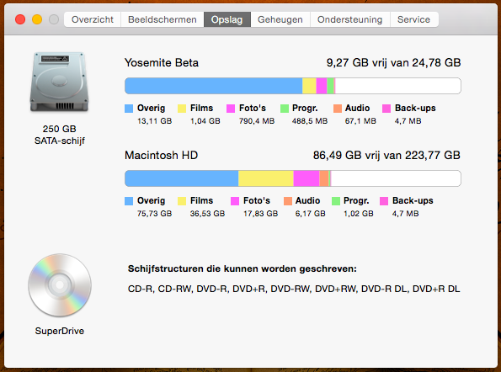The height and width of the screenshot is (372, 501).
Task: Click free white space in Macintosh HD bar
Action: pos(396,178)
